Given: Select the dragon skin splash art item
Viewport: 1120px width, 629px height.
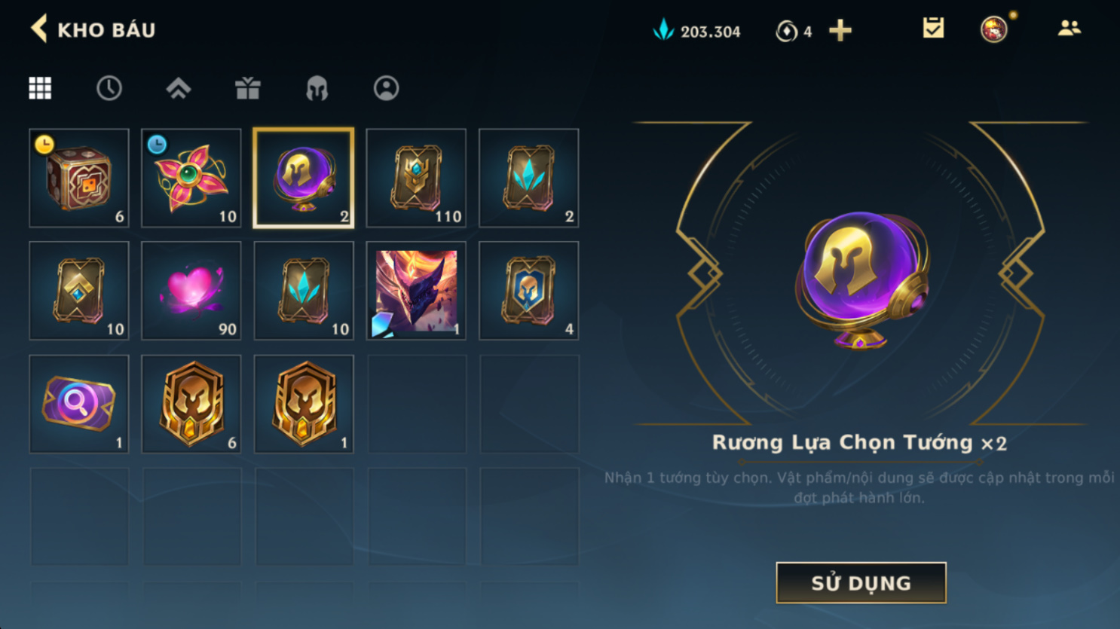Looking at the screenshot, I should point(416,291).
